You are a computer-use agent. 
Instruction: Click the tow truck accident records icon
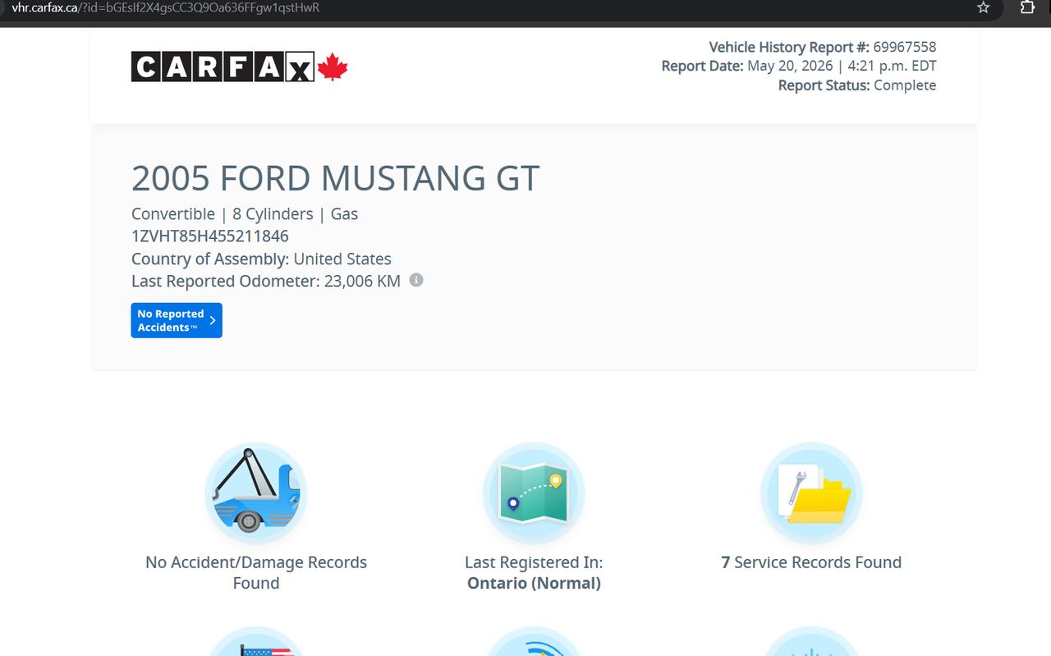pyautogui.click(x=256, y=493)
